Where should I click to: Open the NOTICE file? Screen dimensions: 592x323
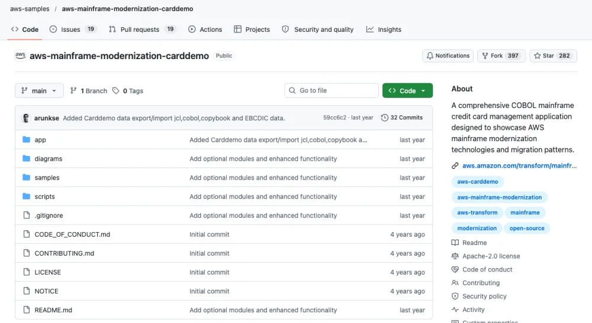point(46,291)
